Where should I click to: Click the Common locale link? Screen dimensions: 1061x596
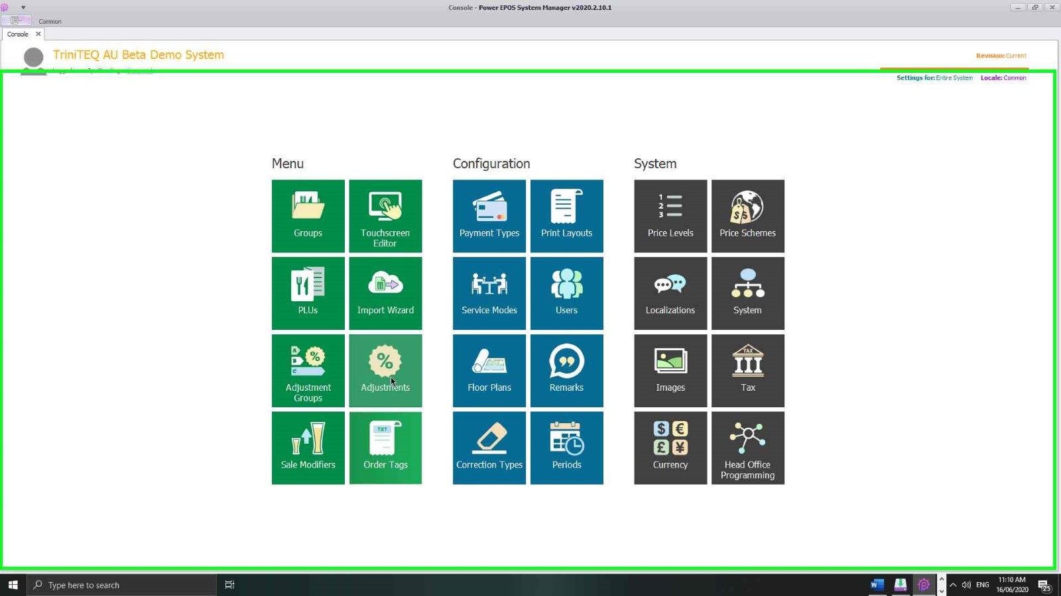click(1015, 78)
